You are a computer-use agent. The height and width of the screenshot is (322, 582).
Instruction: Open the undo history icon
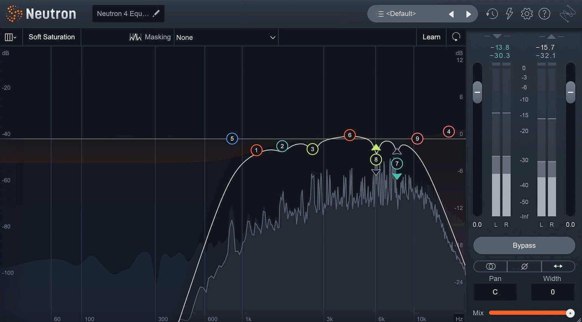click(492, 14)
